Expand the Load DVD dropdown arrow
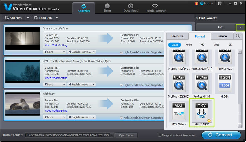This screenshot has width=246, height=142. (57, 18)
